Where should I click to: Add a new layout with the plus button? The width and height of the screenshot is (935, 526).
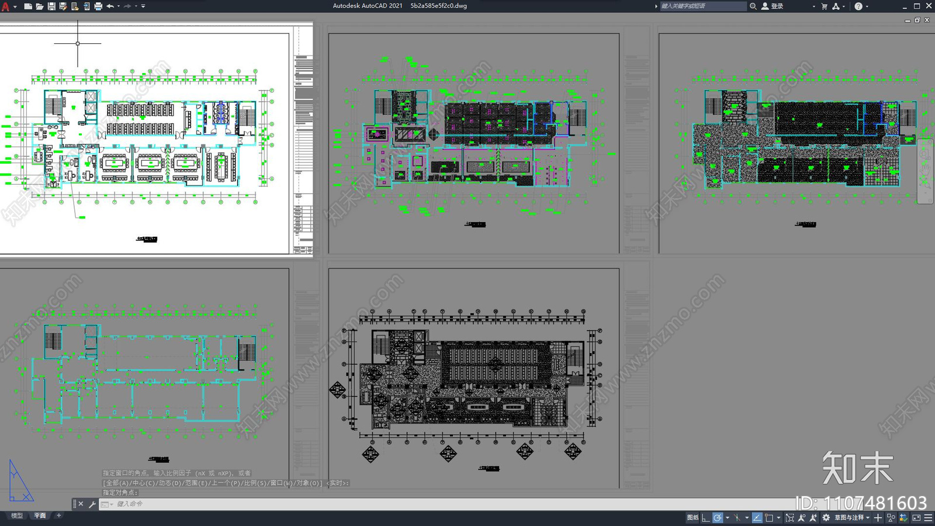tap(58, 515)
